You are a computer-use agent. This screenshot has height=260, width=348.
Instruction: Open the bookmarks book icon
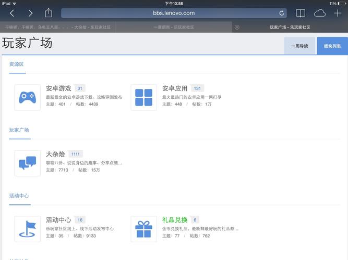click(x=301, y=13)
